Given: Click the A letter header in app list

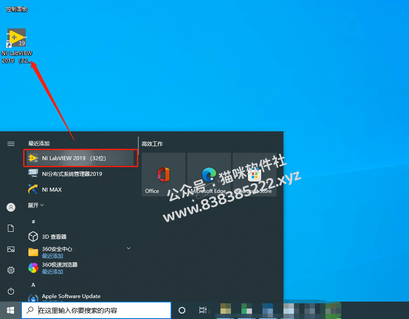Looking at the screenshot, I should (33, 285).
